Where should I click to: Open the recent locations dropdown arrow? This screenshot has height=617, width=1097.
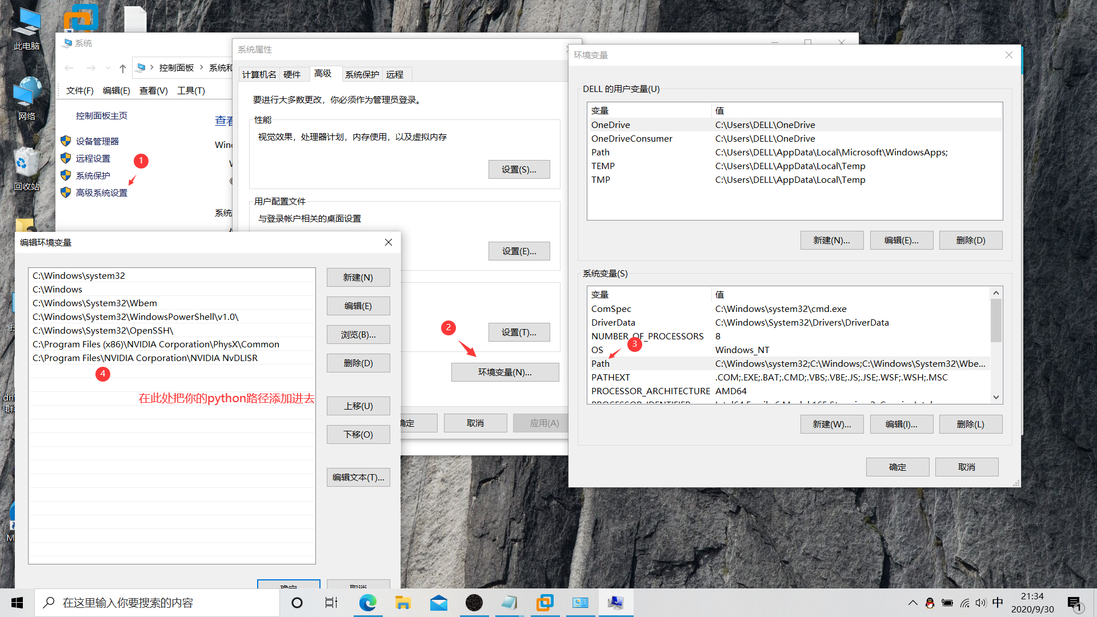108,68
